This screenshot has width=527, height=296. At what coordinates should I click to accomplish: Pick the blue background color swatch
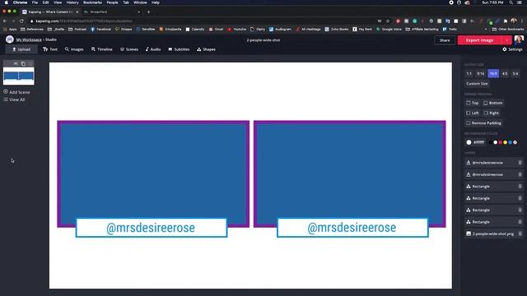[x=511, y=142]
